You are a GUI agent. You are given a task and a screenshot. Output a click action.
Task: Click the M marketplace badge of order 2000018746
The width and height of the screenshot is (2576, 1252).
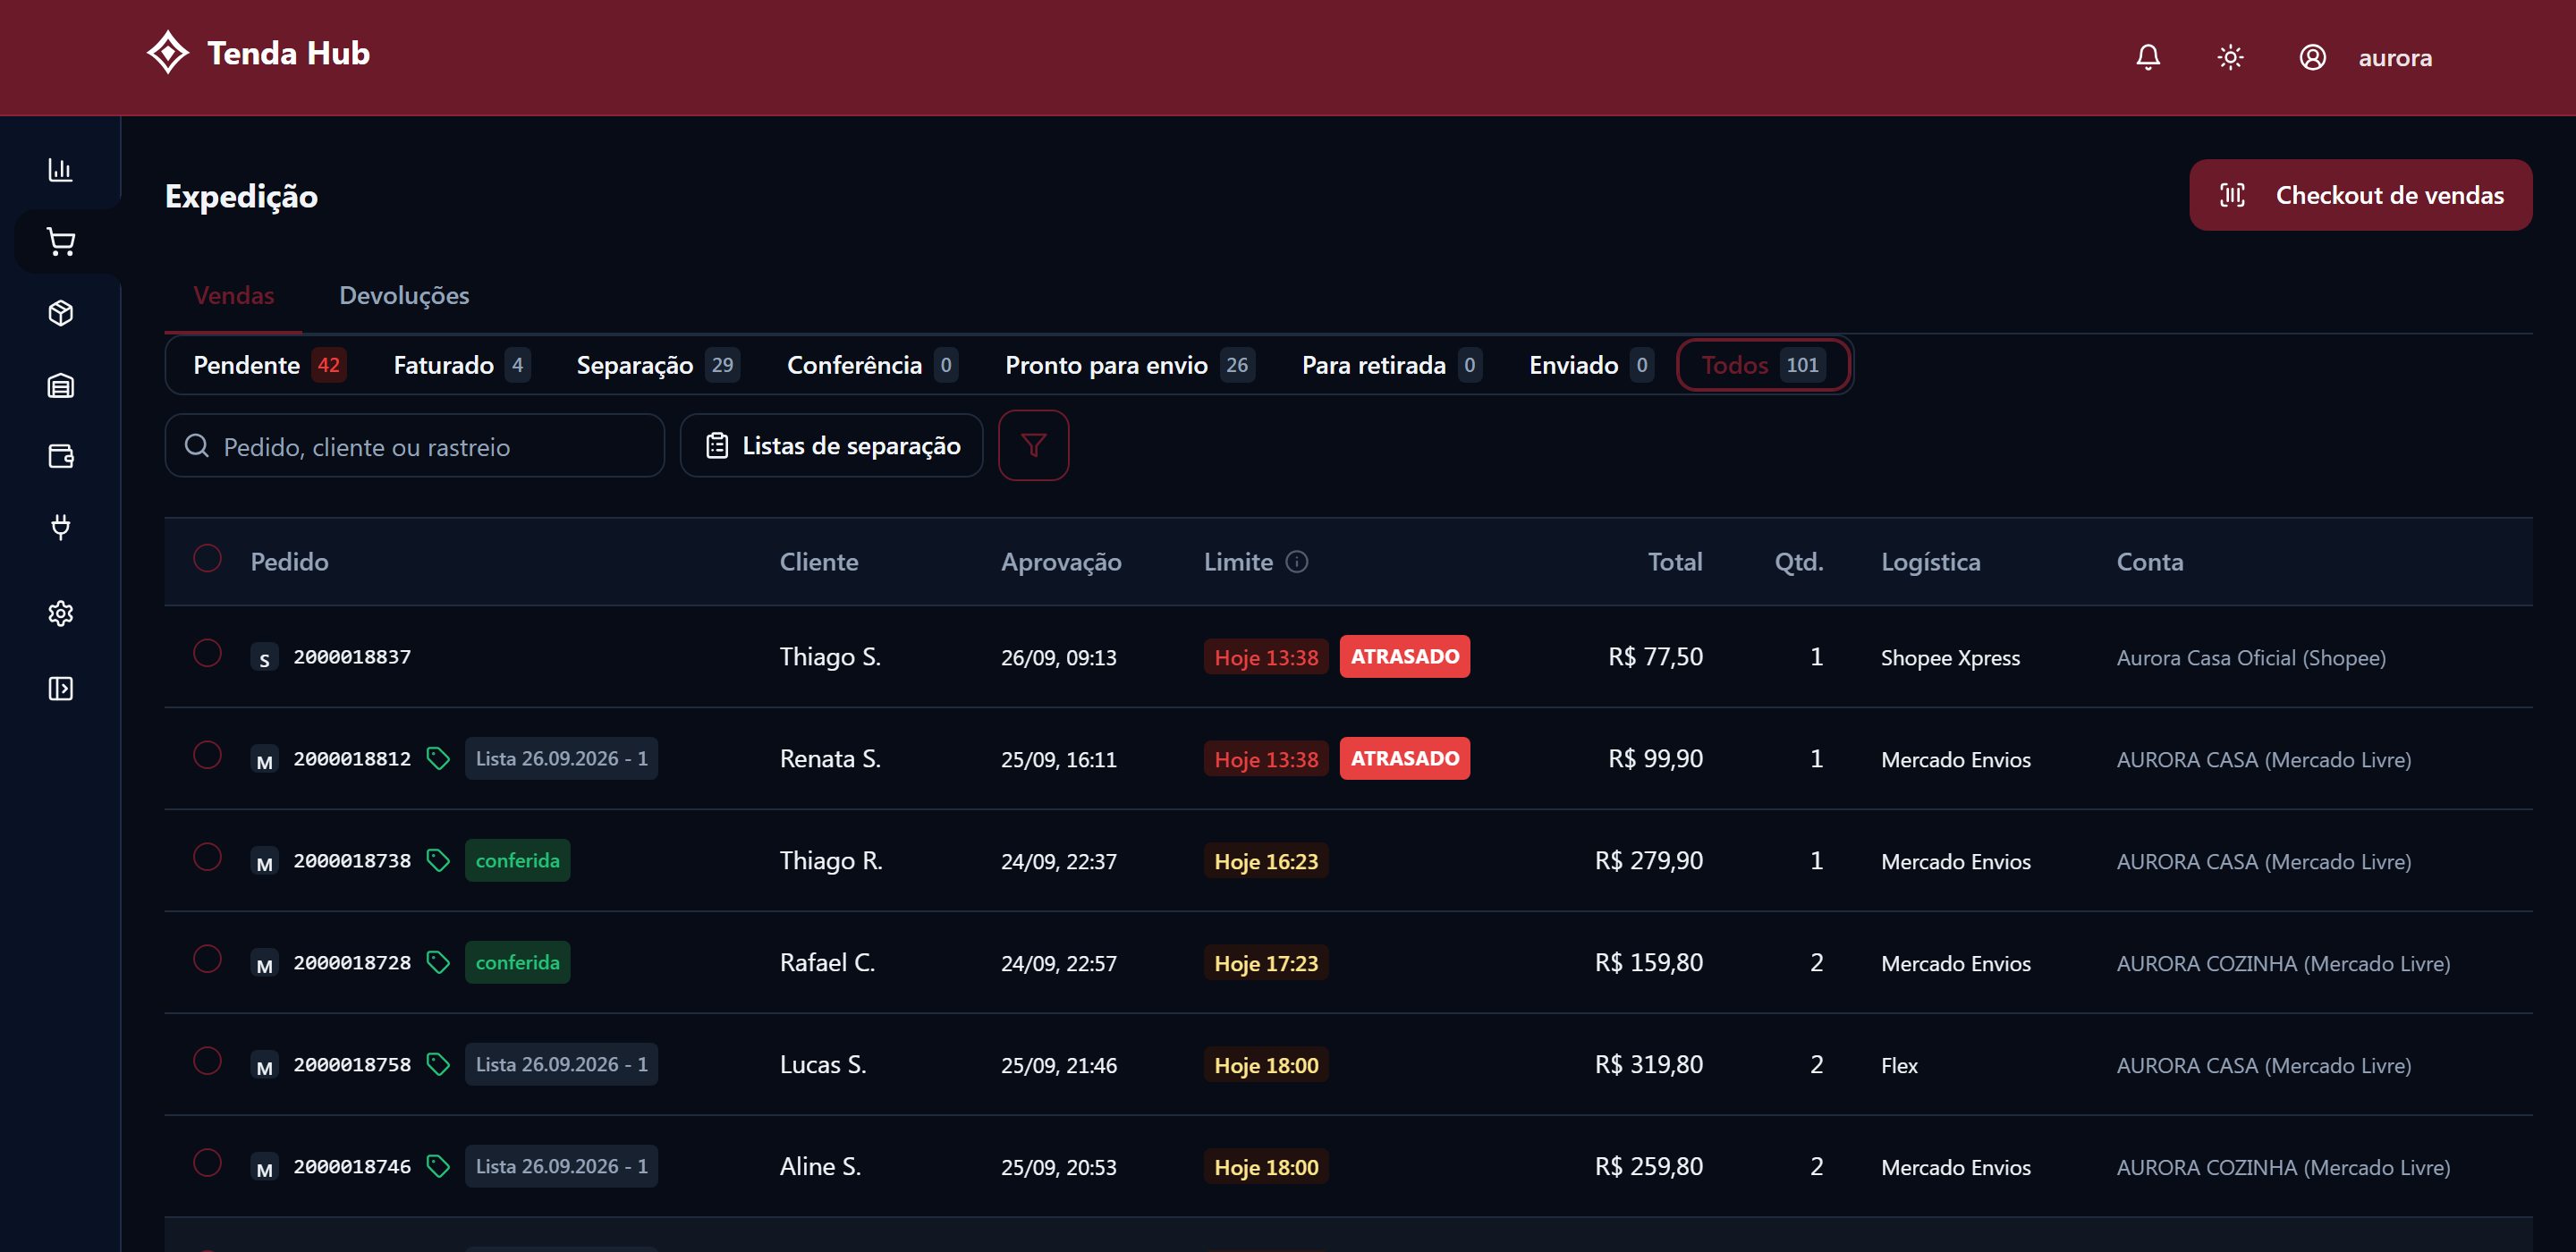click(264, 1168)
